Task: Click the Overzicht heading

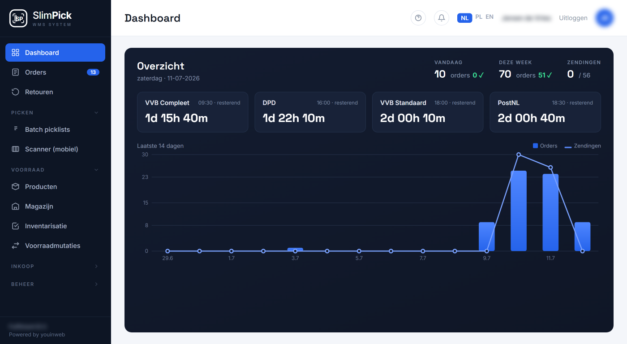Action: coord(161,66)
